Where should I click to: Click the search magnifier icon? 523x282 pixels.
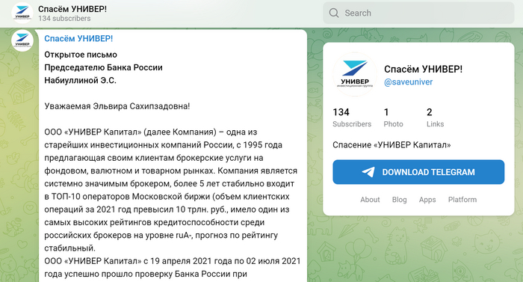(333, 13)
